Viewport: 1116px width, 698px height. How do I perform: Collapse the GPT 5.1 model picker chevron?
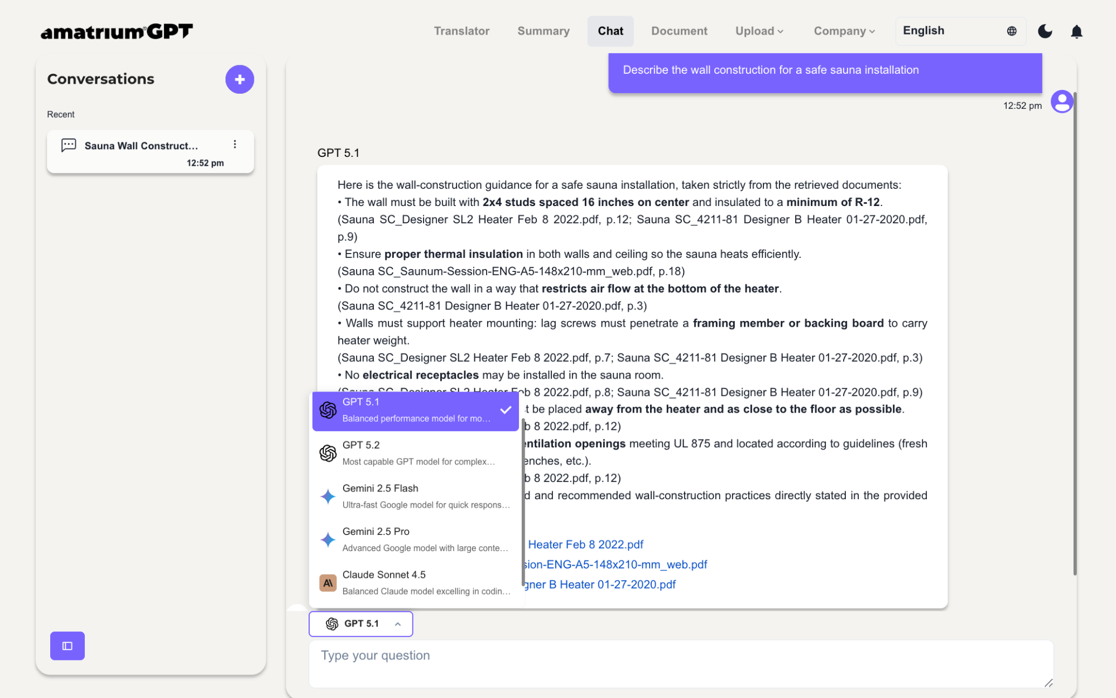[x=397, y=624]
